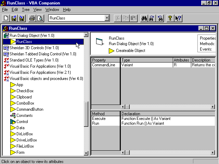Click the New document toolbar icon
Viewport: 219px width, 164px height.
click(x=6, y=18)
